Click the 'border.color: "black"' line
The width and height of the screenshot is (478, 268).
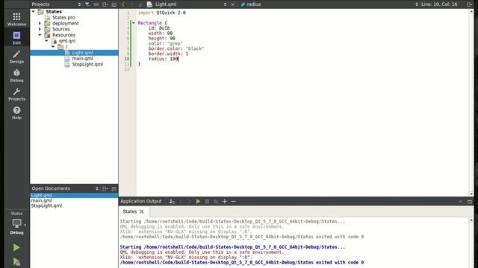(176, 48)
